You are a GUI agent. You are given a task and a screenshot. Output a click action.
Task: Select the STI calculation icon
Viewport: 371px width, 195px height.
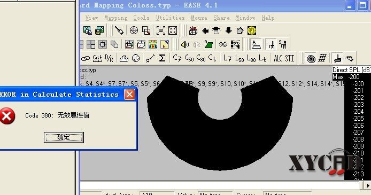point(290,58)
